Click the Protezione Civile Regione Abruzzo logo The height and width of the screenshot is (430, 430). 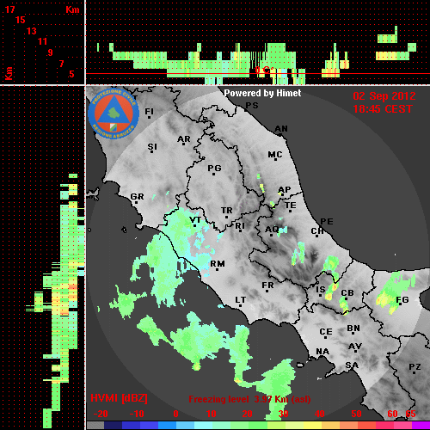pos(114,114)
